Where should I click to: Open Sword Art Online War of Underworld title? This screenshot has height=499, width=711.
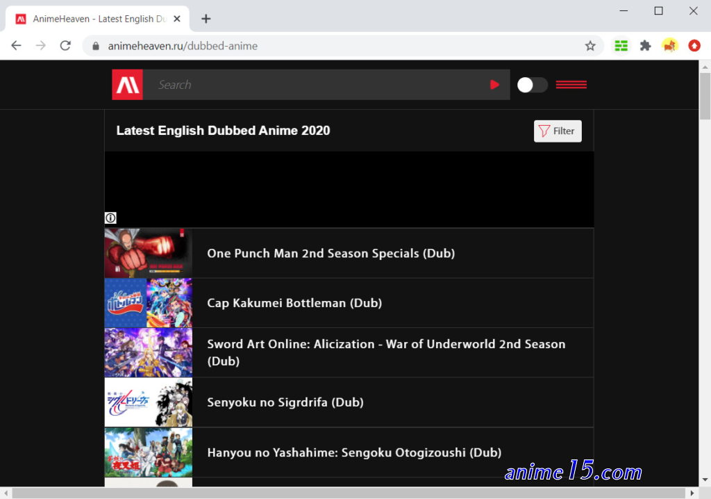[386, 352]
